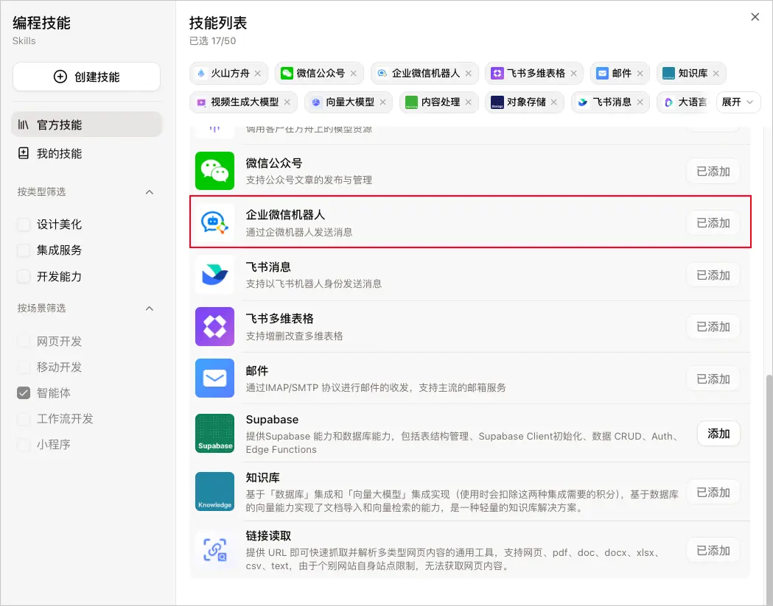
Task: Click the 飞书消息 bird icon in list
Action: point(214,275)
